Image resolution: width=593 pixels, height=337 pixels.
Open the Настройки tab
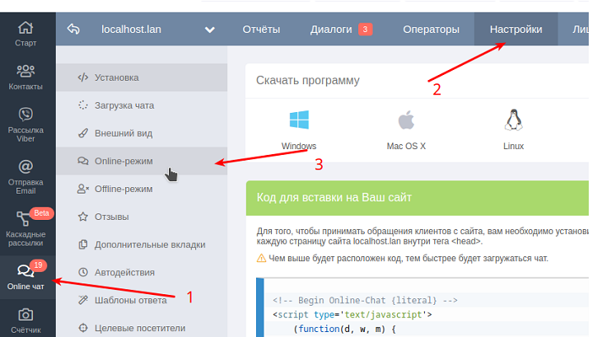click(x=516, y=29)
